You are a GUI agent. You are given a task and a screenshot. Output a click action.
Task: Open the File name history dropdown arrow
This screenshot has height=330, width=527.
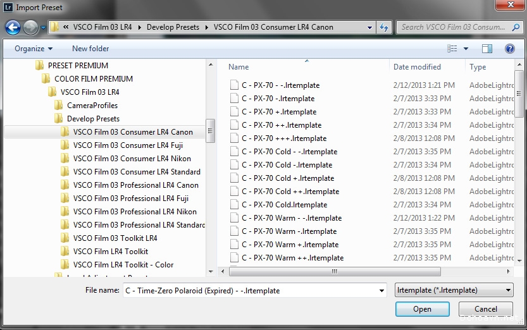(381, 291)
